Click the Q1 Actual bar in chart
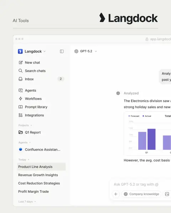This screenshot has width=171, height=213. pyautogui.click(x=151, y=139)
